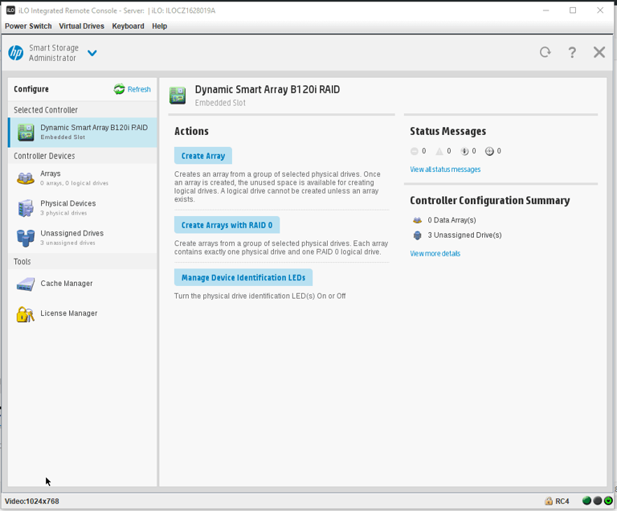Click the Create Array button
The image size is (617, 511).
[203, 156]
